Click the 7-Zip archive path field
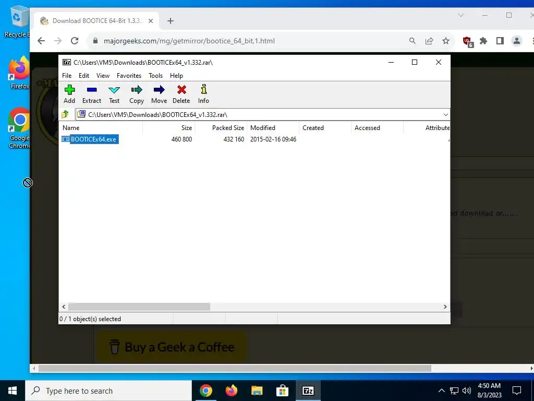Image resolution: width=534 pixels, height=401 pixels. [x=259, y=114]
